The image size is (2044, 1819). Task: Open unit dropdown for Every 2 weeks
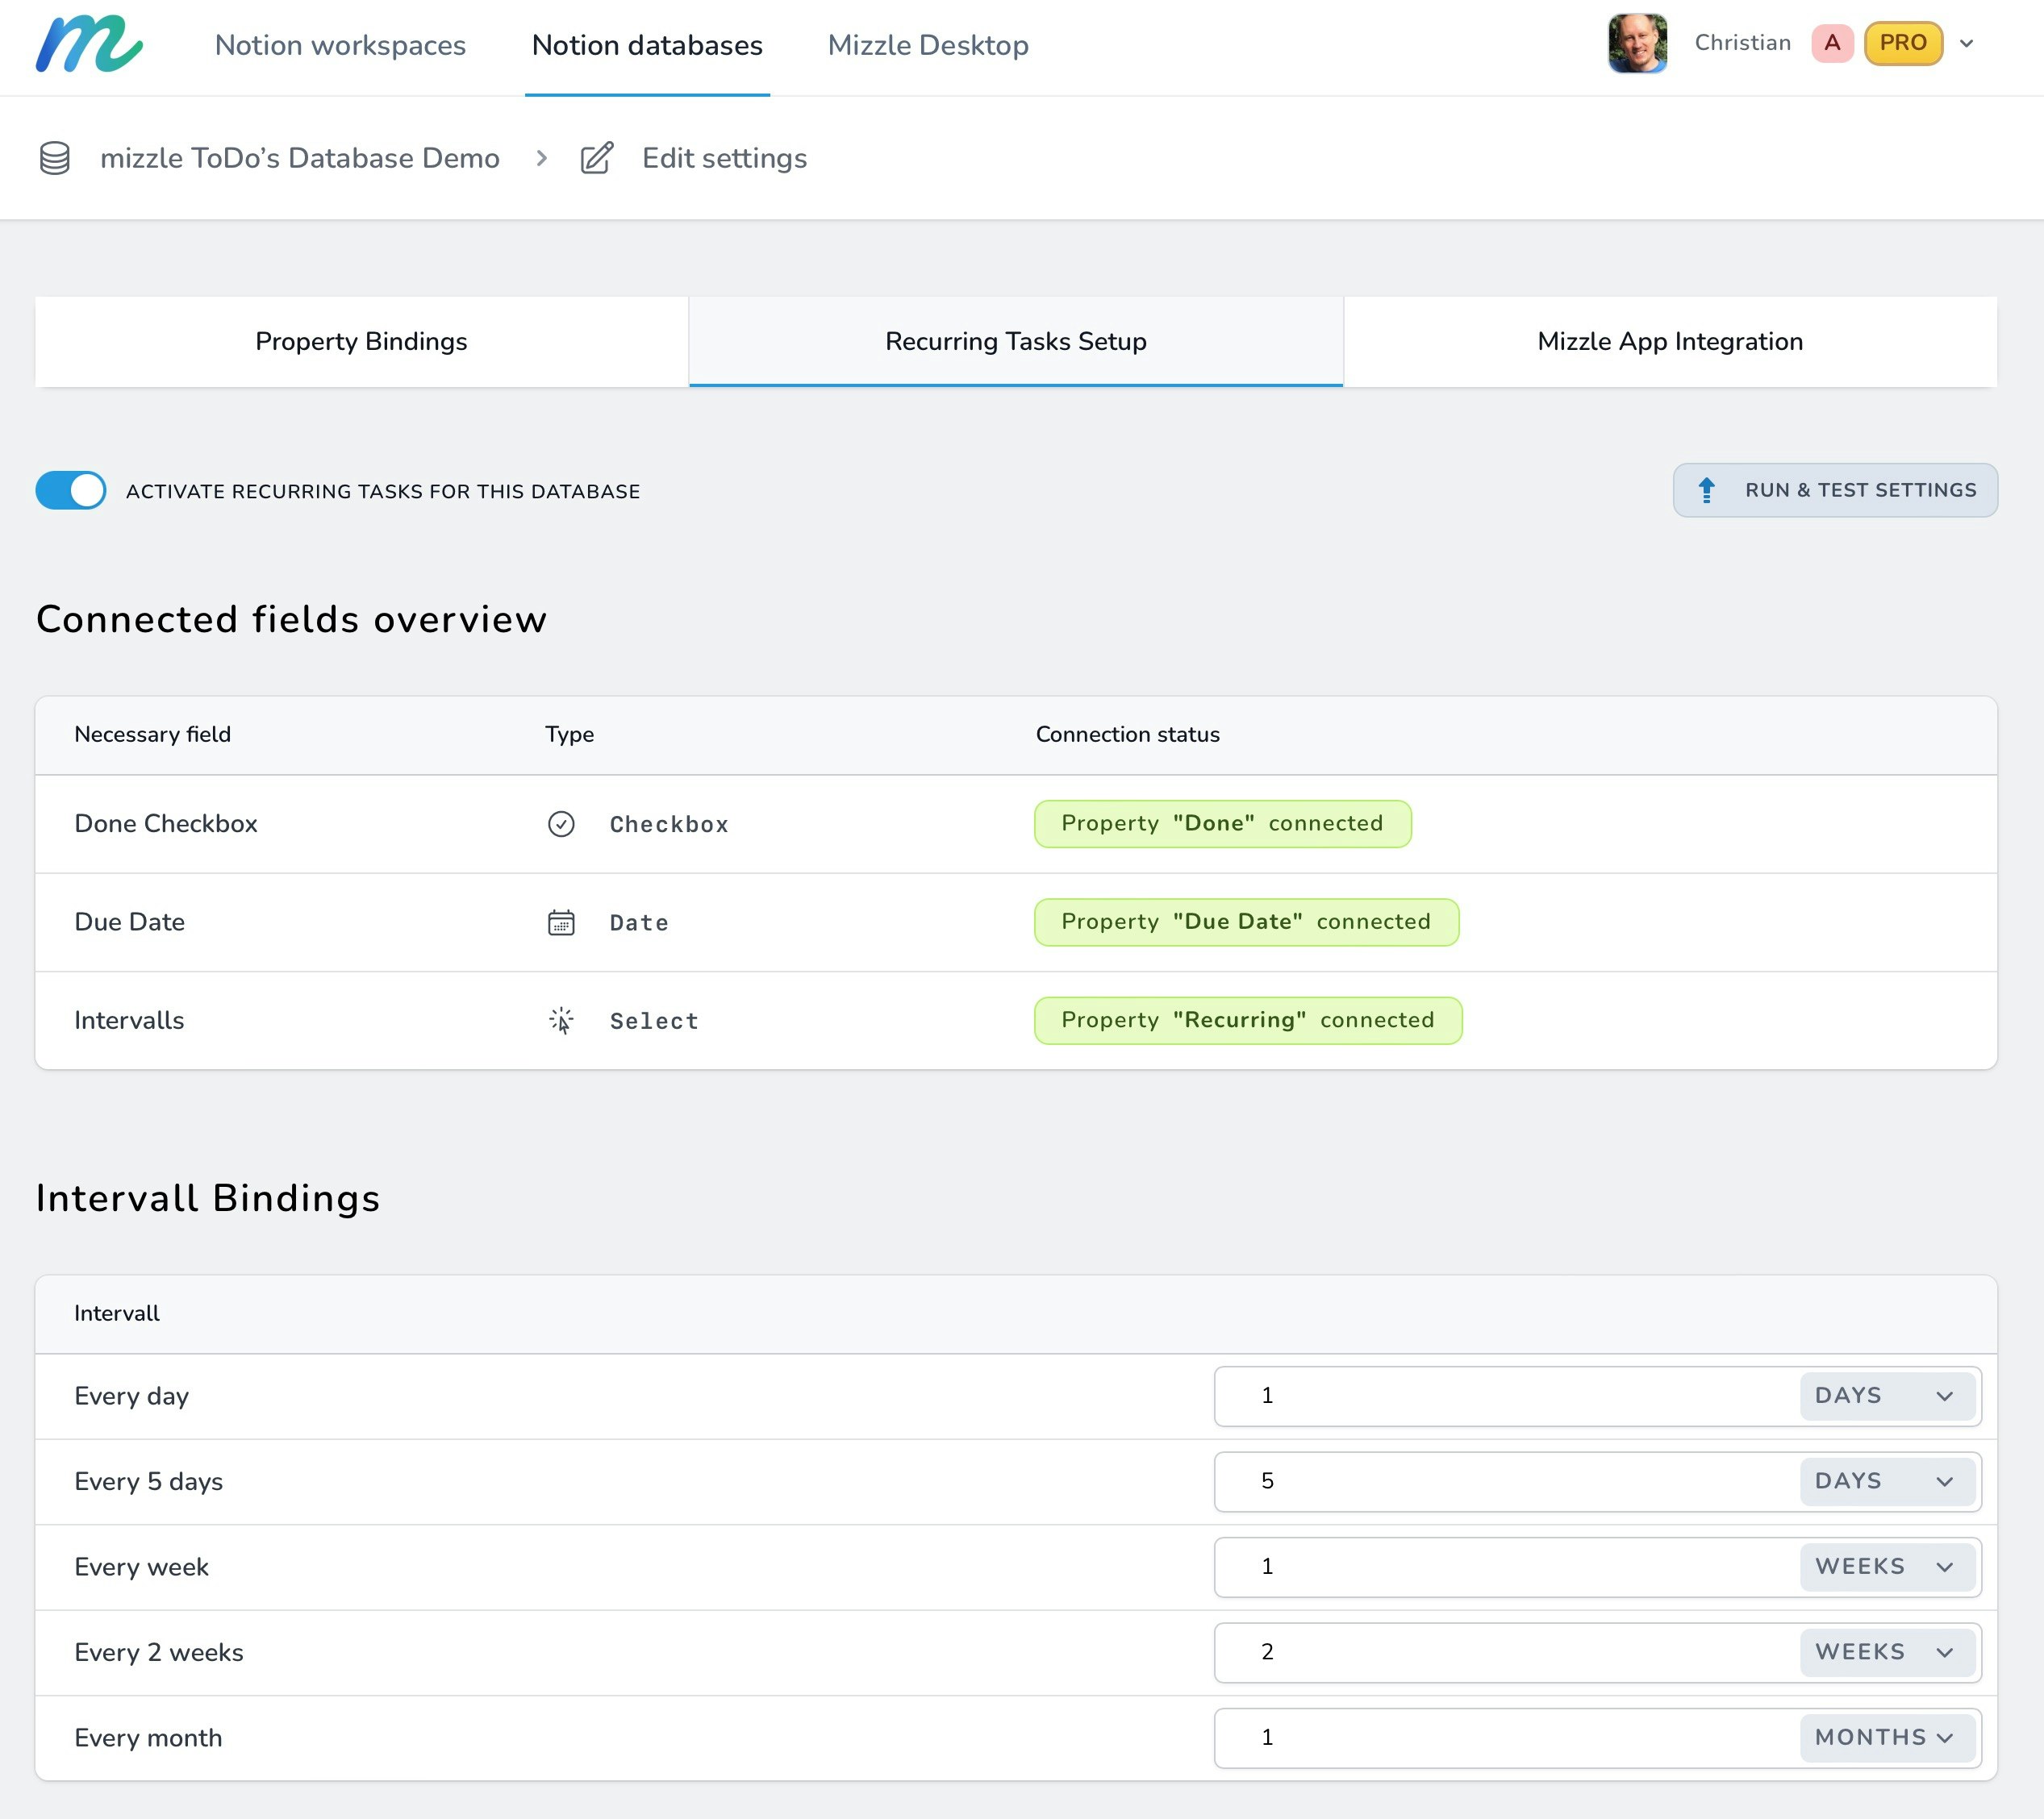(1887, 1652)
